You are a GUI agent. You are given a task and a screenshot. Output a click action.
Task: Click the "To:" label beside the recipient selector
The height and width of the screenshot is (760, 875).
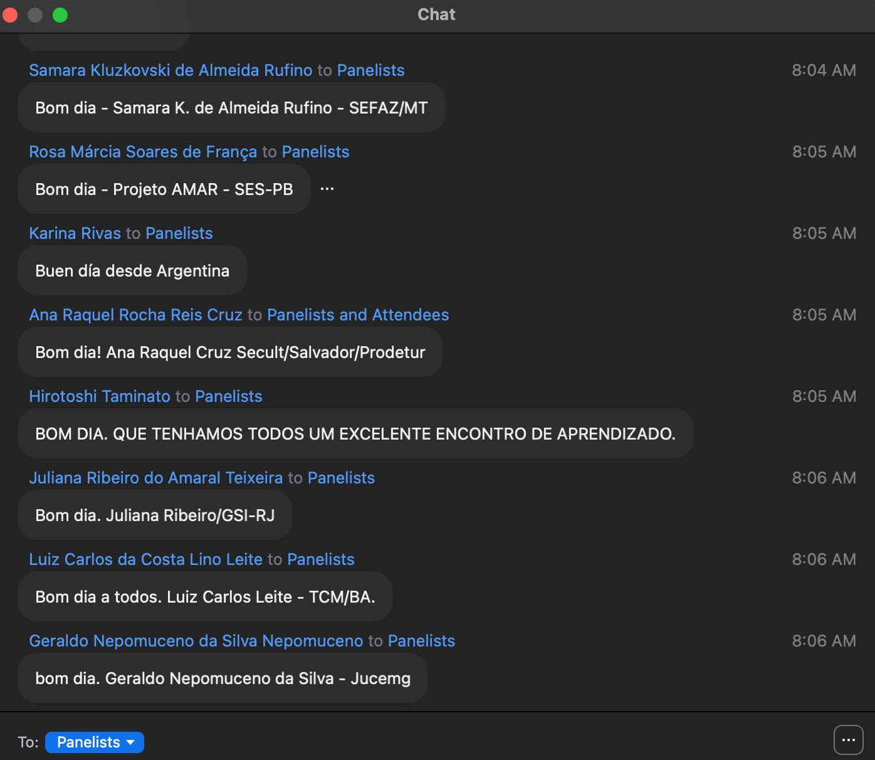click(x=28, y=742)
